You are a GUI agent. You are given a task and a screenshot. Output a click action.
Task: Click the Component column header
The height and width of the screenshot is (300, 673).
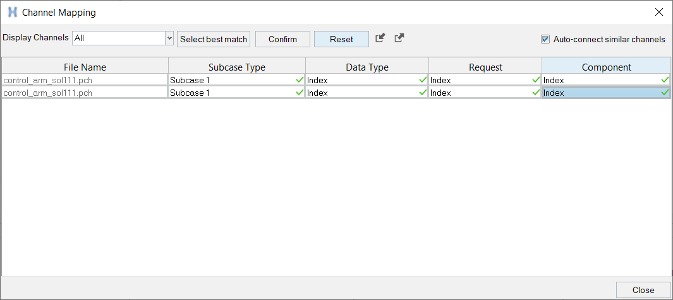tap(606, 67)
